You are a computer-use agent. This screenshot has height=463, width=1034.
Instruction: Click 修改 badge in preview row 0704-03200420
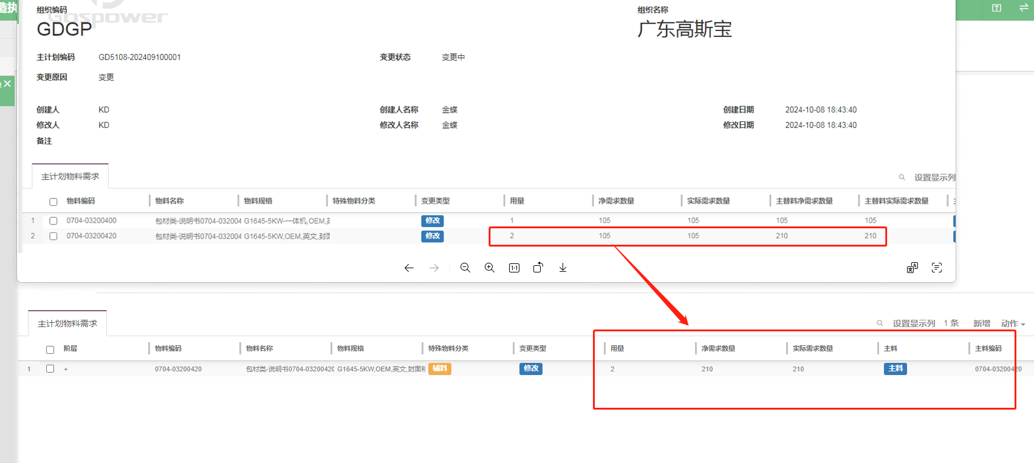click(x=433, y=236)
